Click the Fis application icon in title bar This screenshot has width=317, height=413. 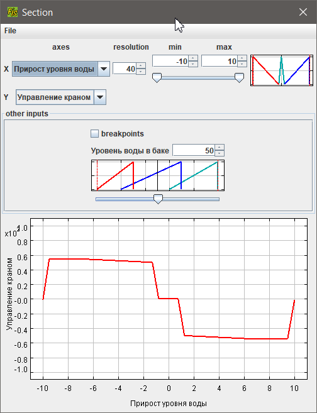point(13,12)
